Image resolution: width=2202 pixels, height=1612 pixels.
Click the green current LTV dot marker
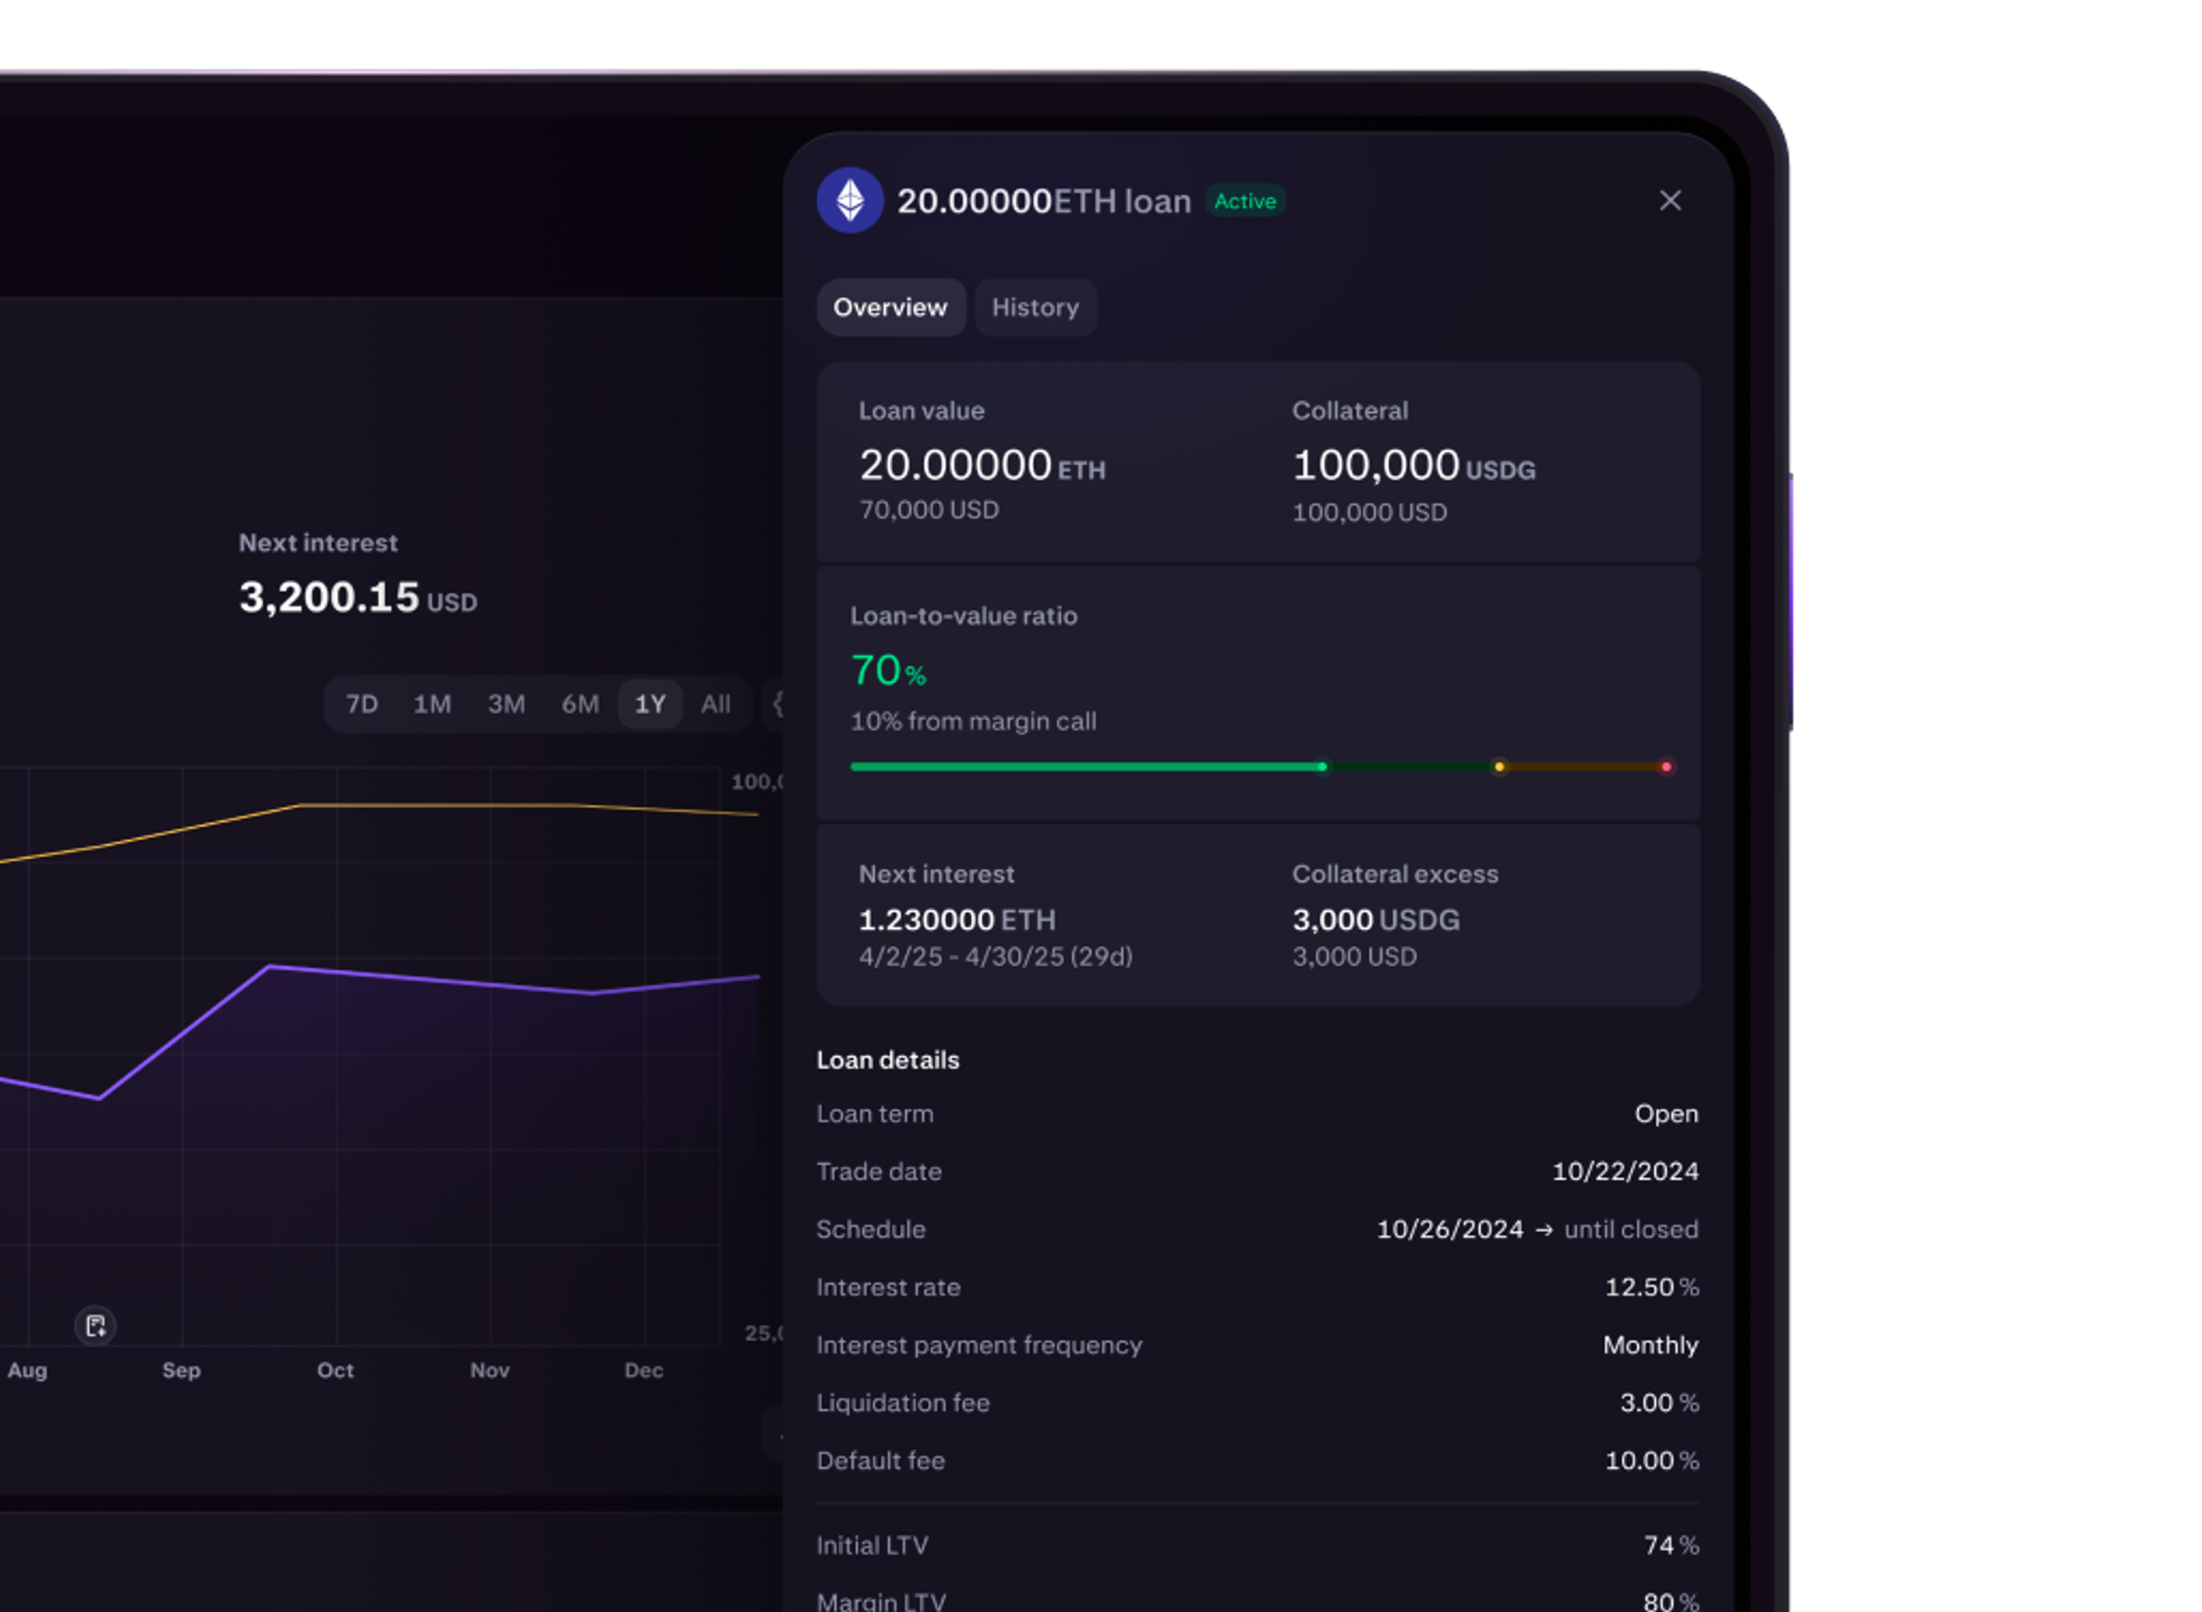1322,767
